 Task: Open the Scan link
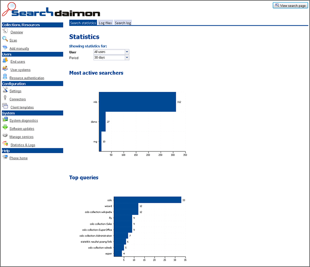pos(13,40)
